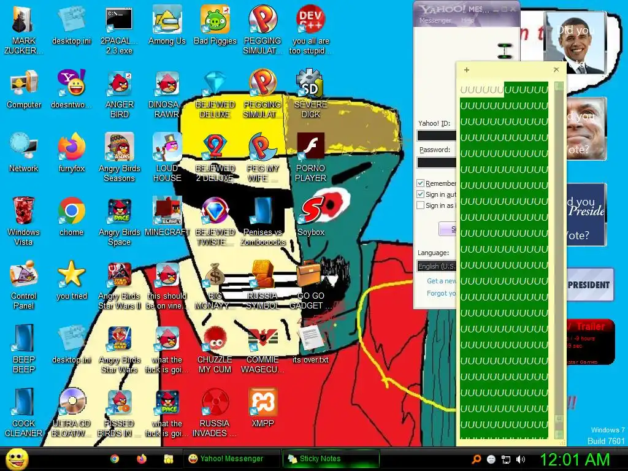Expand the Language dropdown showing English (U.S.
The width and height of the screenshot is (628, 471).
click(437, 266)
